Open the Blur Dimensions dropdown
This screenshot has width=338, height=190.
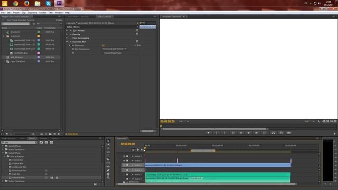point(114,49)
